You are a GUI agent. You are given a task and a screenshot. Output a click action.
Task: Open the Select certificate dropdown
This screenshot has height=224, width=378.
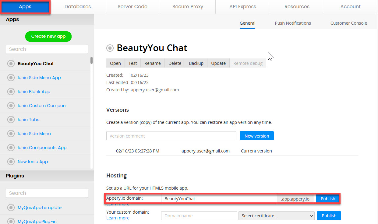coord(276,216)
